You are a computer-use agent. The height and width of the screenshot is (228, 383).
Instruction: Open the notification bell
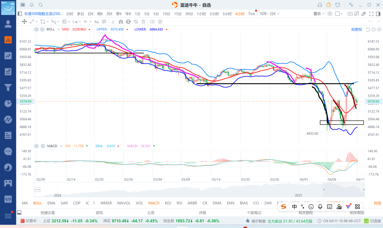click(x=32, y=5)
